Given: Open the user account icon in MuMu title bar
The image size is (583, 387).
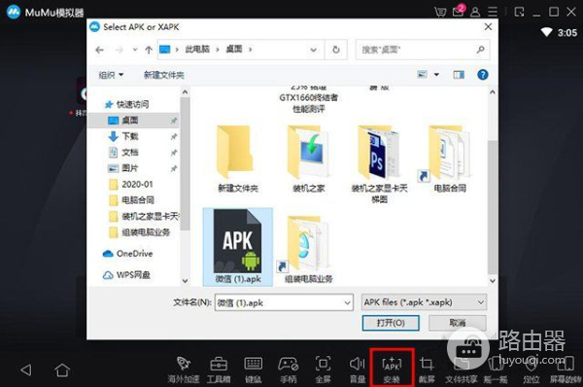Looking at the screenshot, I should coord(475,12).
